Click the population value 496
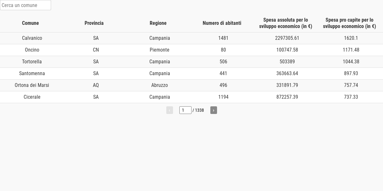383x191 pixels. pos(223,85)
